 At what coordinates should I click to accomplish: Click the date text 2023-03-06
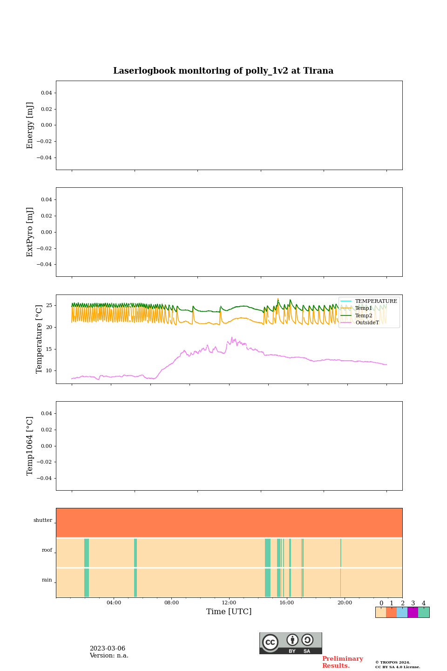[x=108, y=649]
